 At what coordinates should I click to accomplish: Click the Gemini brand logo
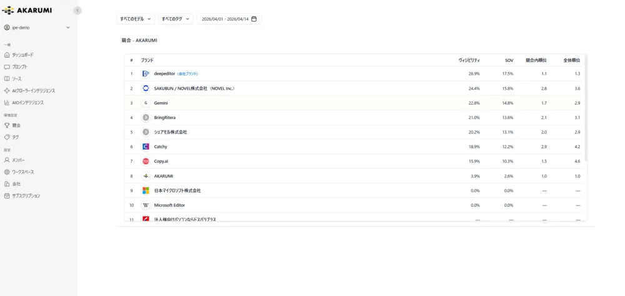pyautogui.click(x=146, y=103)
